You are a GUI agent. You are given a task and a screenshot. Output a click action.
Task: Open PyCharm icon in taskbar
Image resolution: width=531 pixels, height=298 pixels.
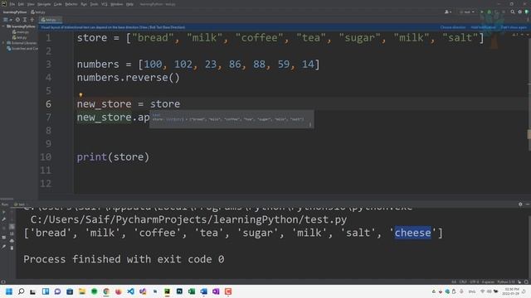(x=168, y=291)
